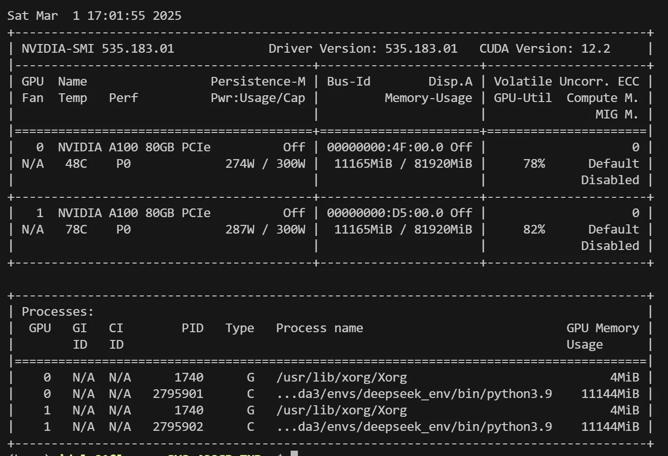Click the CUDA Version: 12.2 text
The image size is (668, 456).
pos(544,48)
